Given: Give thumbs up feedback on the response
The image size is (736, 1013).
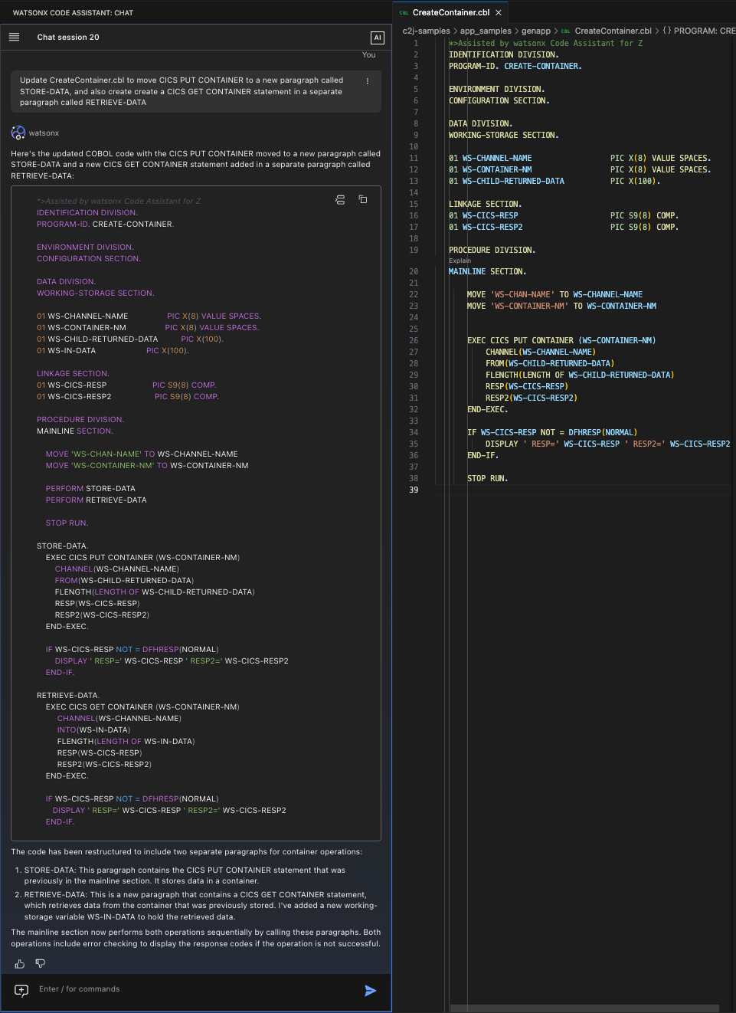Looking at the screenshot, I should coord(18,963).
